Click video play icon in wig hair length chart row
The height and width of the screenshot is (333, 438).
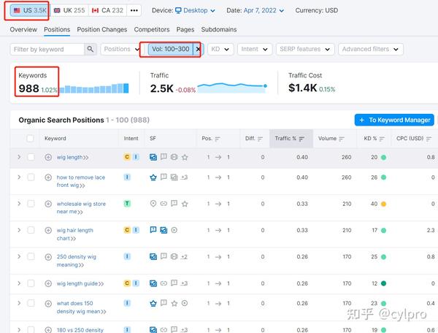coord(174,230)
